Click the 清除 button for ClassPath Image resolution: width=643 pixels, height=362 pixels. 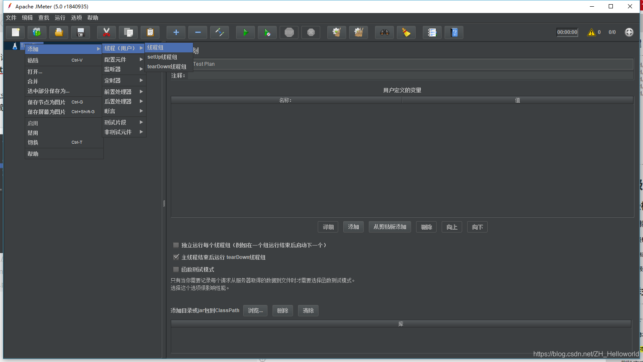pos(308,310)
